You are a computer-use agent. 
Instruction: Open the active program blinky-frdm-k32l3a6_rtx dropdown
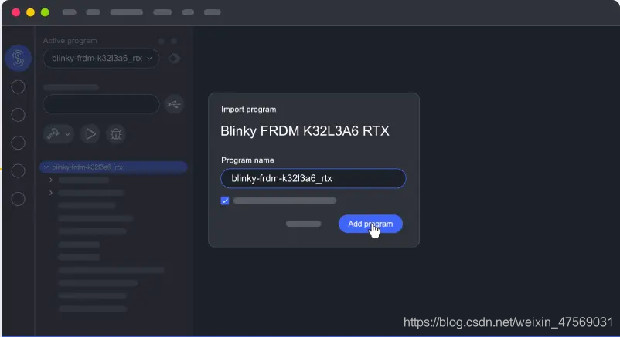[101, 59]
